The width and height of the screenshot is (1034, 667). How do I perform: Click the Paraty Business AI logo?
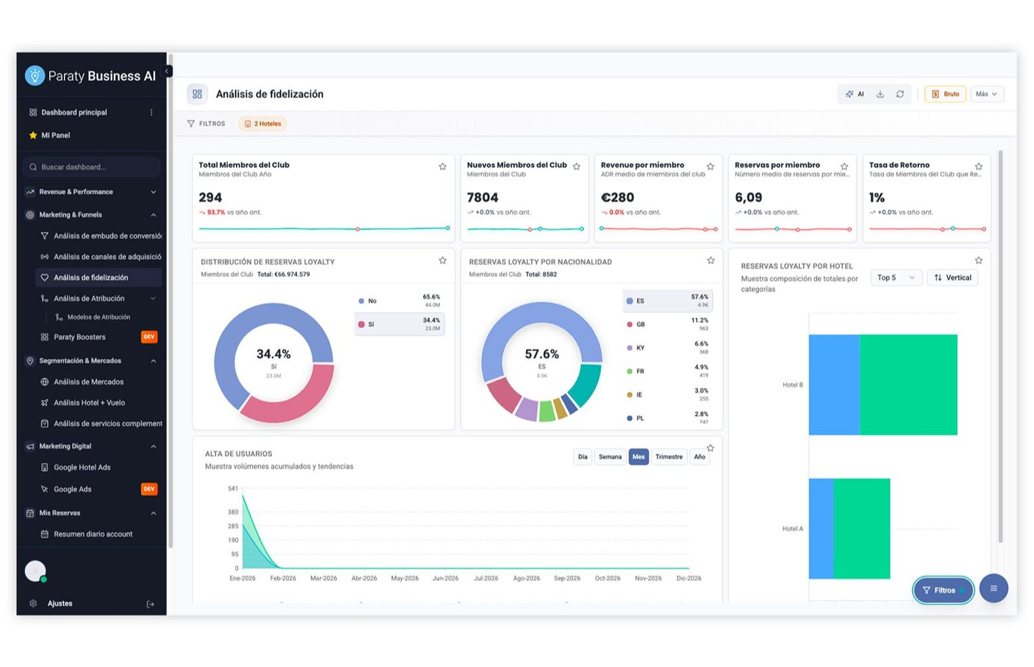coord(90,76)
